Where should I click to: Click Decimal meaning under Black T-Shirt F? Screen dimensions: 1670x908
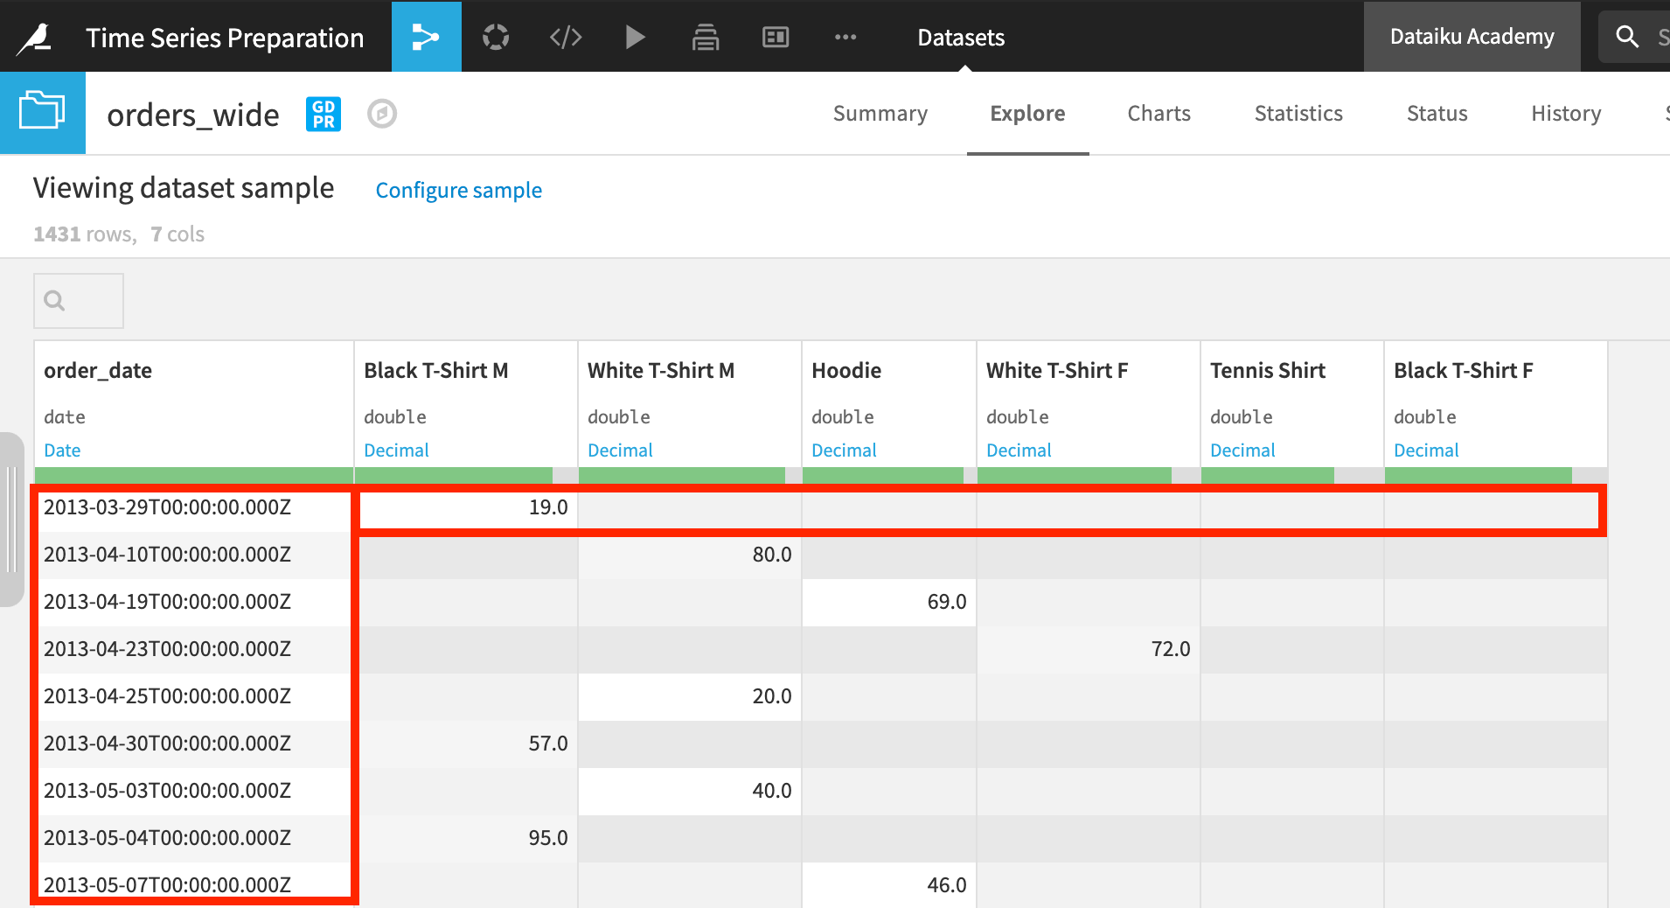(x=1426, y=450)
